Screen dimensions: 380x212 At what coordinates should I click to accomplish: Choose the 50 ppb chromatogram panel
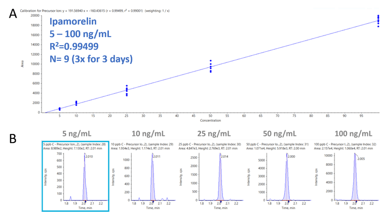pyautogui.click(x=277, y=175)
